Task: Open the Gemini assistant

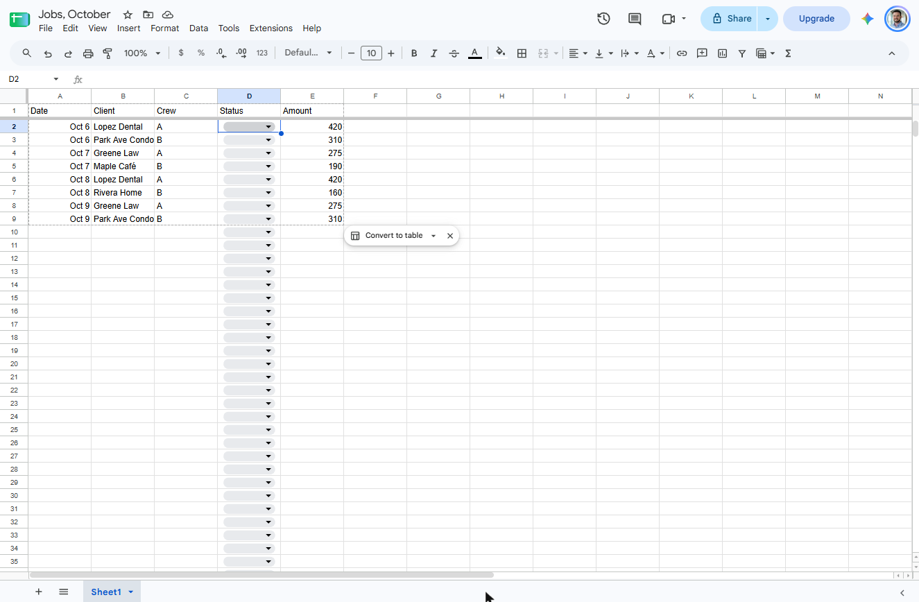Action: point(868,19)
